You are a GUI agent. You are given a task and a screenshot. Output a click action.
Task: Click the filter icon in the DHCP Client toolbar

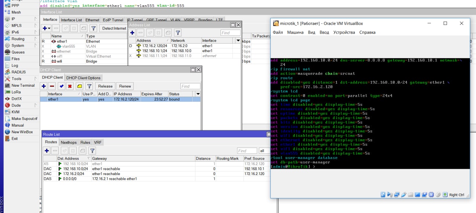tap(89, 86)
